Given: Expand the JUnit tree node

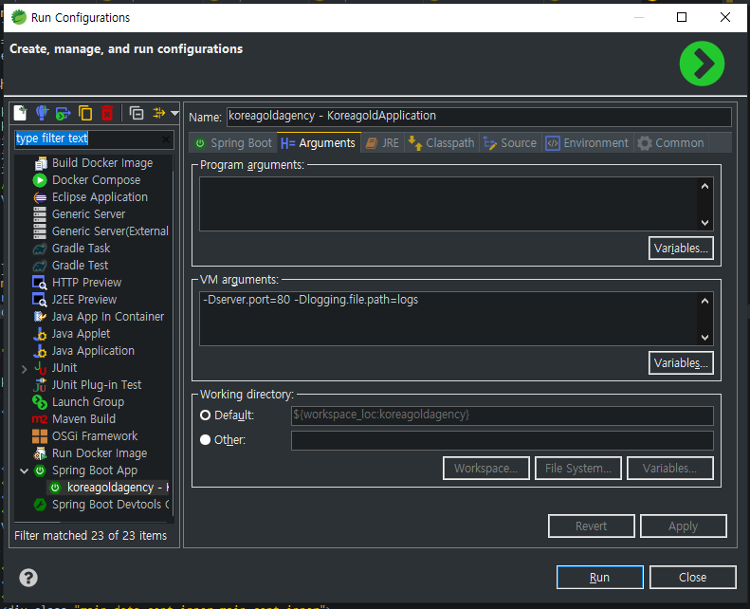Looking at the screenshot, I should click(24, 369).
